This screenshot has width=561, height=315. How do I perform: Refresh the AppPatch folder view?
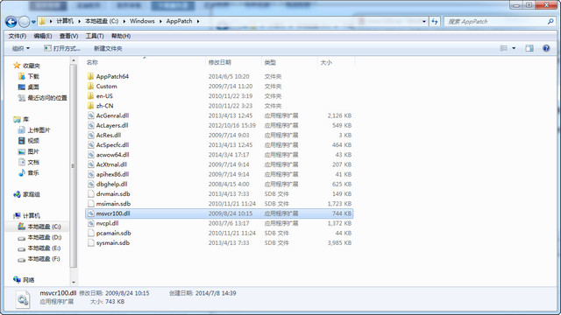(x=435, y=21)
